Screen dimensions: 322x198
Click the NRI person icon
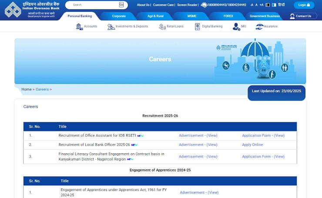coord(236,27)
